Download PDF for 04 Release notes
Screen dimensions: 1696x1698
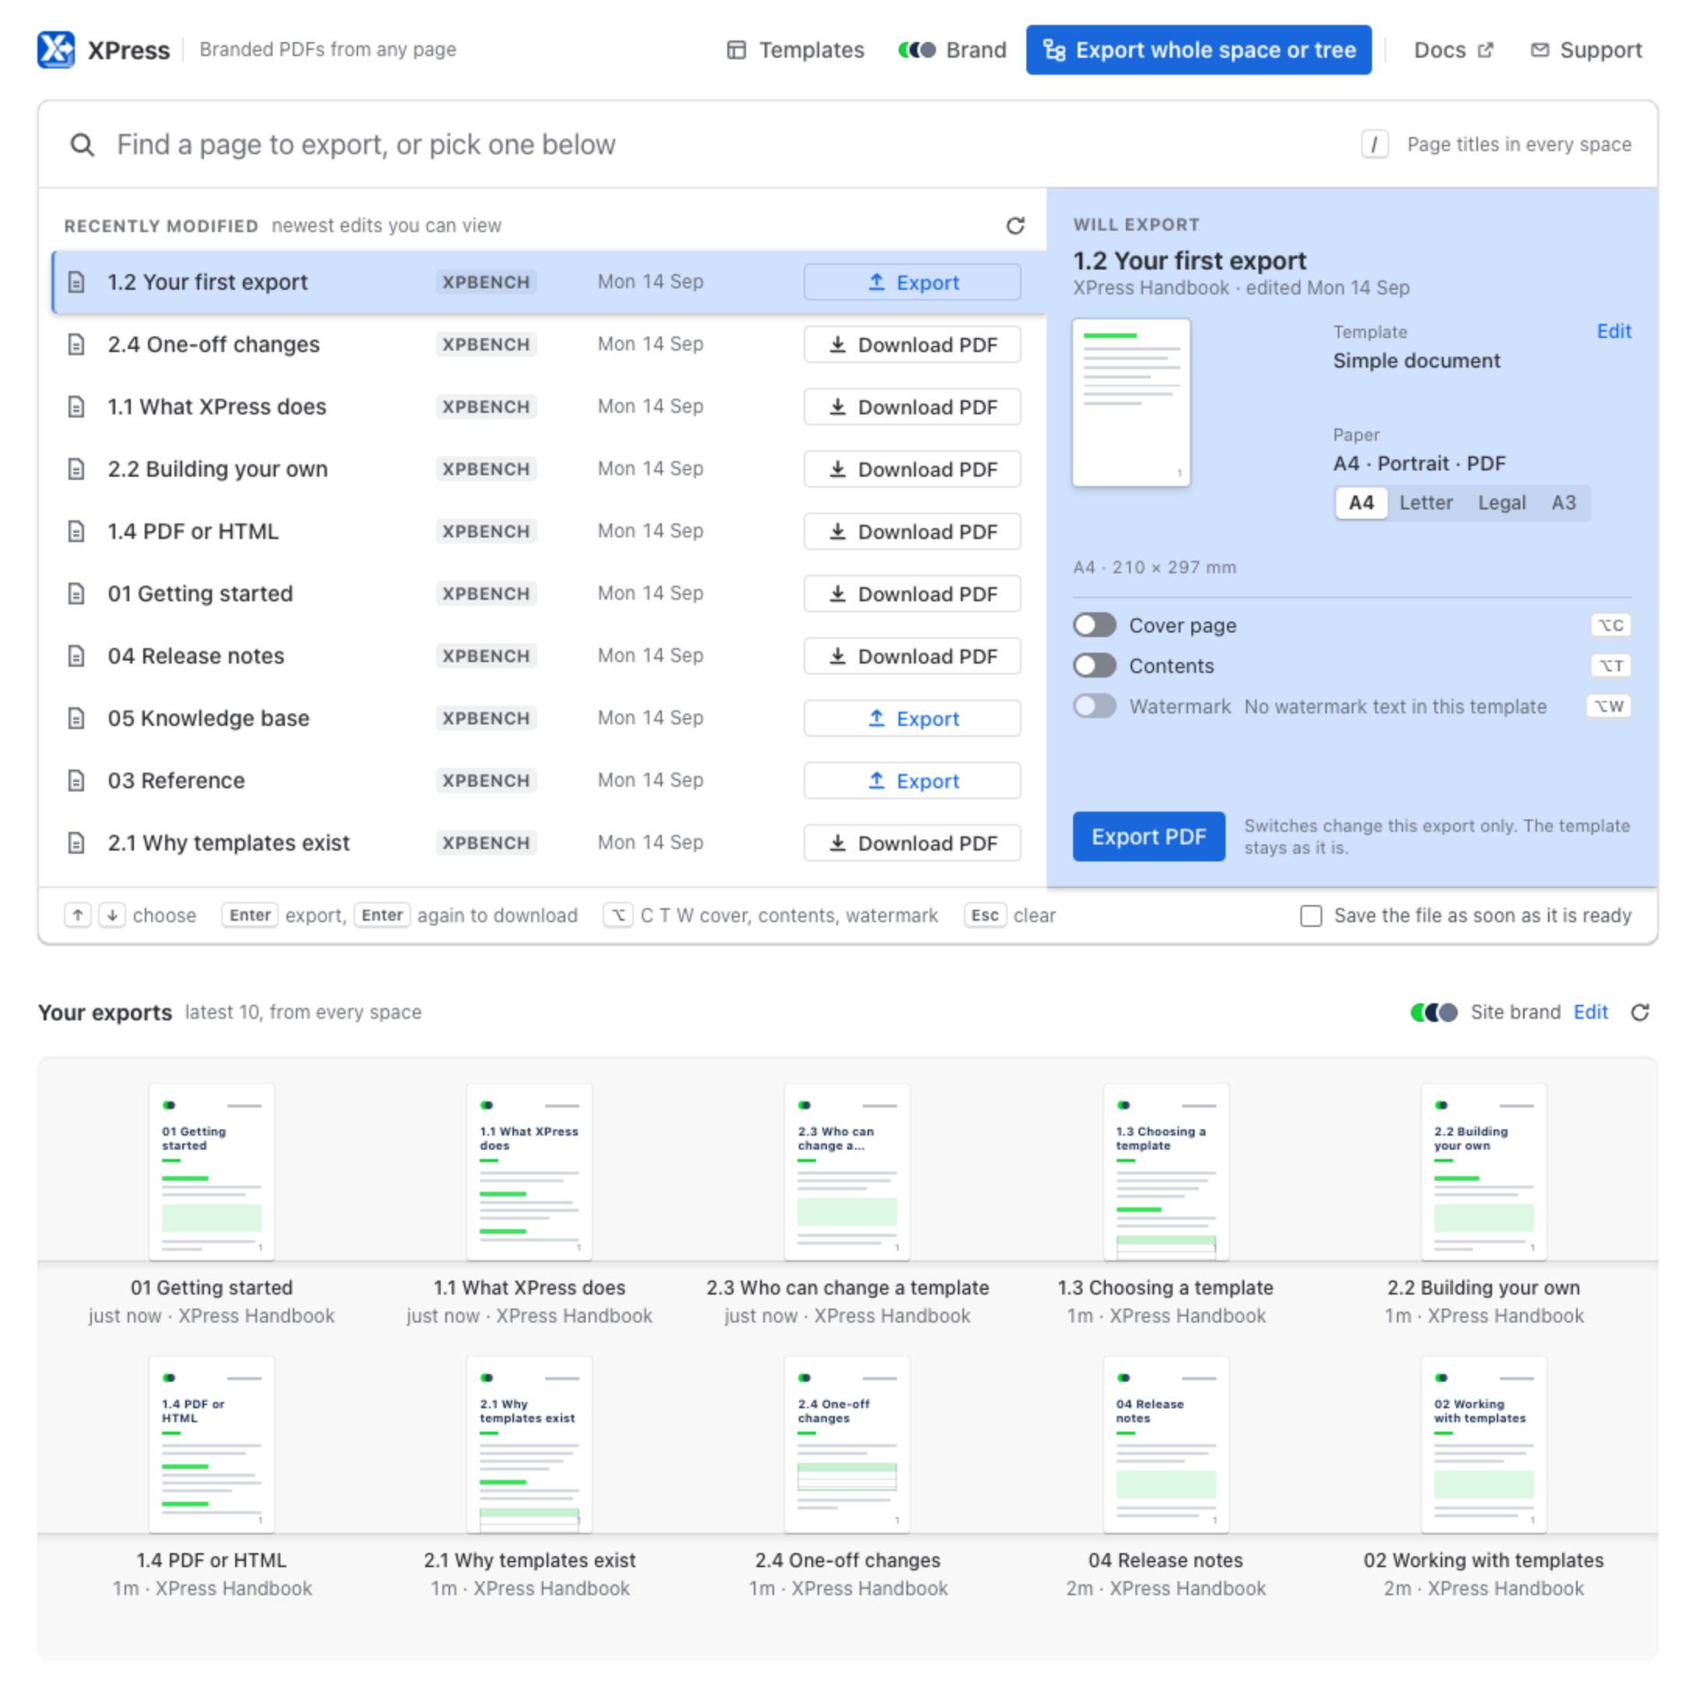911,656
